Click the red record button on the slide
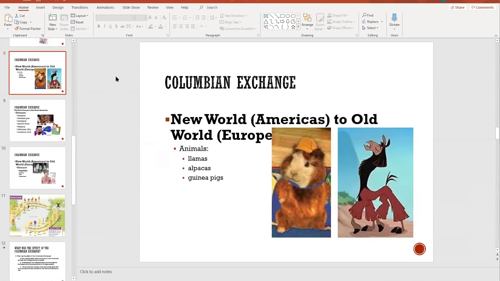This screenshot has height=281, width=500. point(419,249)
